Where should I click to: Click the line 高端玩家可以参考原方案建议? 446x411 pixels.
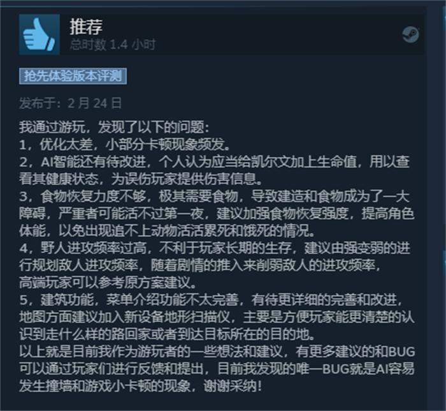108,283
